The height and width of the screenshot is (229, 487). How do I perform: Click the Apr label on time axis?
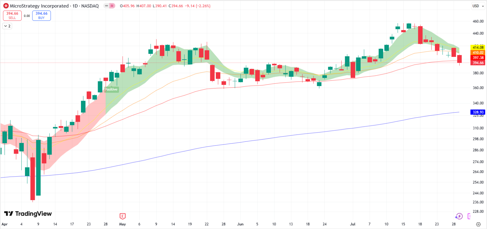pyautogui.click(x=5, y=224)
